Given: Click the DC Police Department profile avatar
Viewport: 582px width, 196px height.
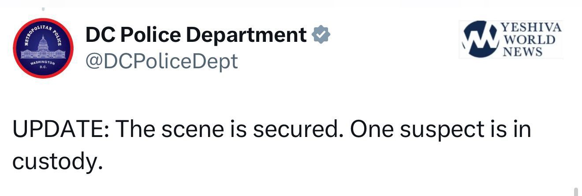Looking at the screenshot, I should [x=43, y=48].
